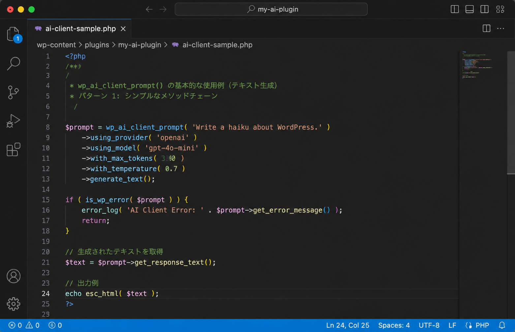Click line number 15 in the gutter

[x=46, y=200]
